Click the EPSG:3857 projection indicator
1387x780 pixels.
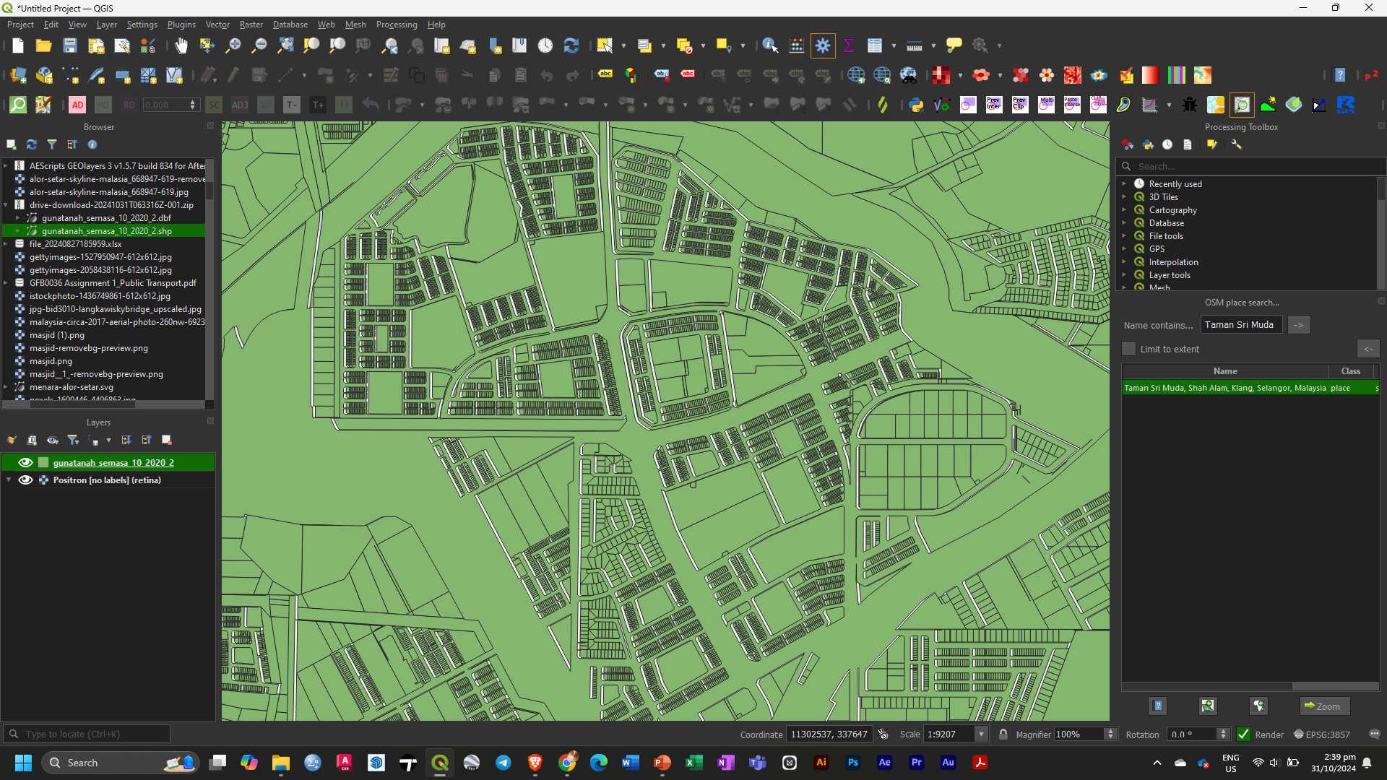pos(1329,734)
